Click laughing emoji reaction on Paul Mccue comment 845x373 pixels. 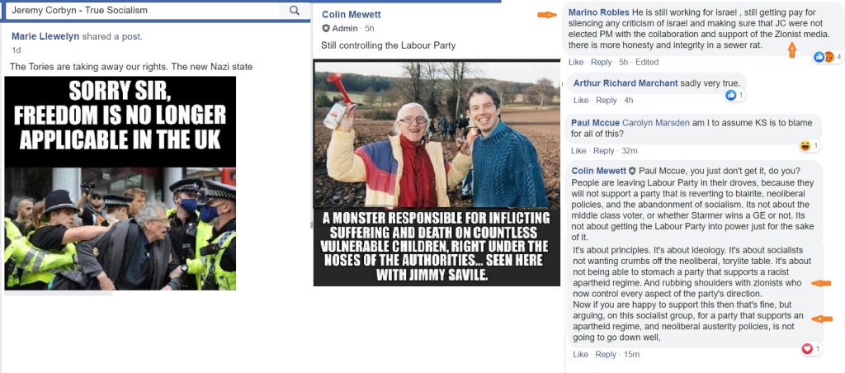click(x=805, y=145)
